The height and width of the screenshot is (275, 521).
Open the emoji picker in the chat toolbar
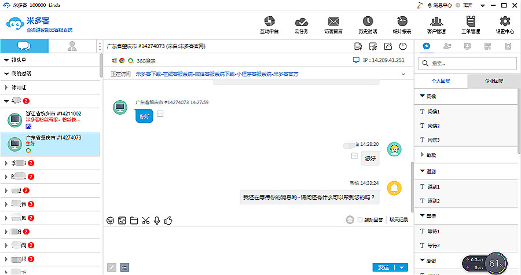110,220
